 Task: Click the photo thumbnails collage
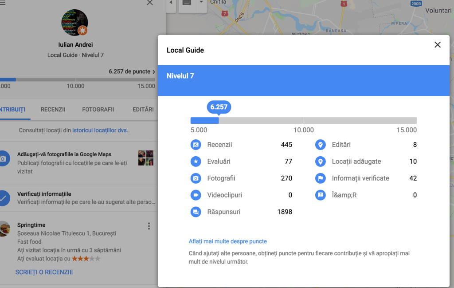(x=145, y=158)
